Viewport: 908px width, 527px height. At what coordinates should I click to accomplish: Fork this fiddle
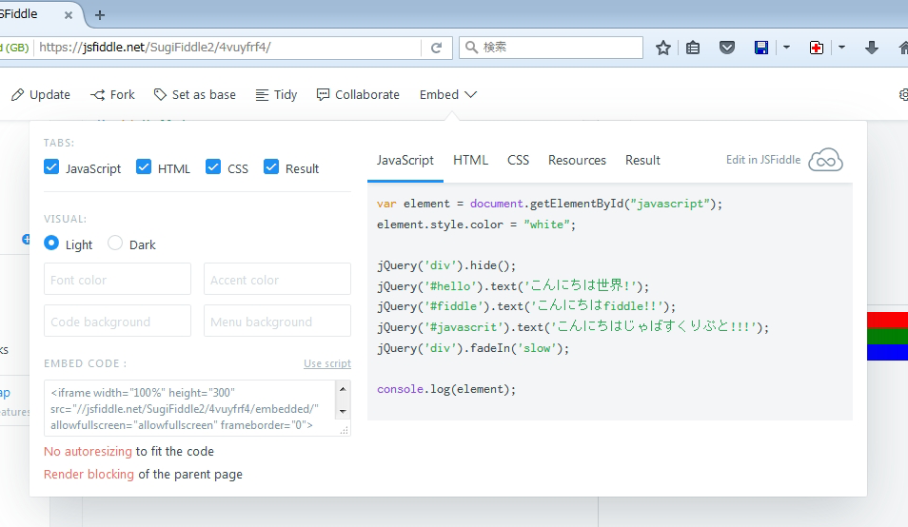pyautogui.click(x=112, y=94)
